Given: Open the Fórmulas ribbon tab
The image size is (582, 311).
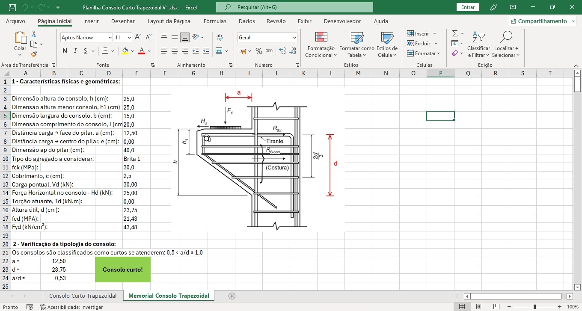Looking at the screenshot, I should pos(215,21).
